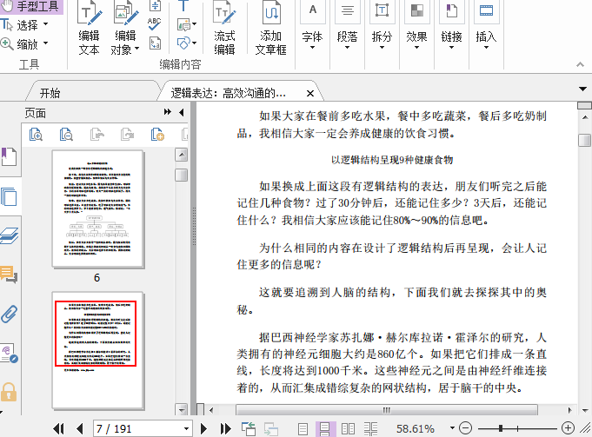Click the 编辑对象 edit object tool
This screenshot has height=437, width=592.
[x=125, y=29]
